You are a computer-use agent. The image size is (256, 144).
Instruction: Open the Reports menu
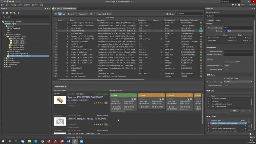pyautogui.click(x=27, y=5)
